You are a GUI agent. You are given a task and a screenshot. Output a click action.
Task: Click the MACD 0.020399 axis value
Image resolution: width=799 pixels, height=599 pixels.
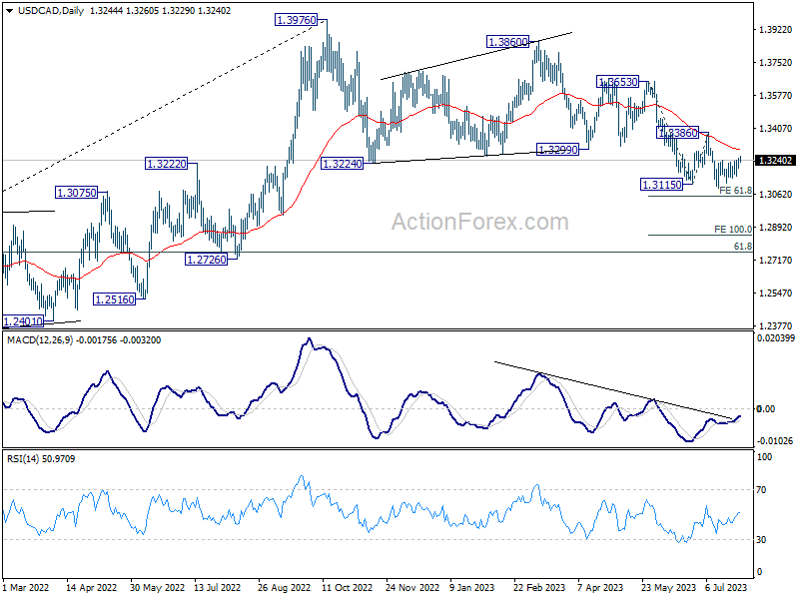click(775, 338)
